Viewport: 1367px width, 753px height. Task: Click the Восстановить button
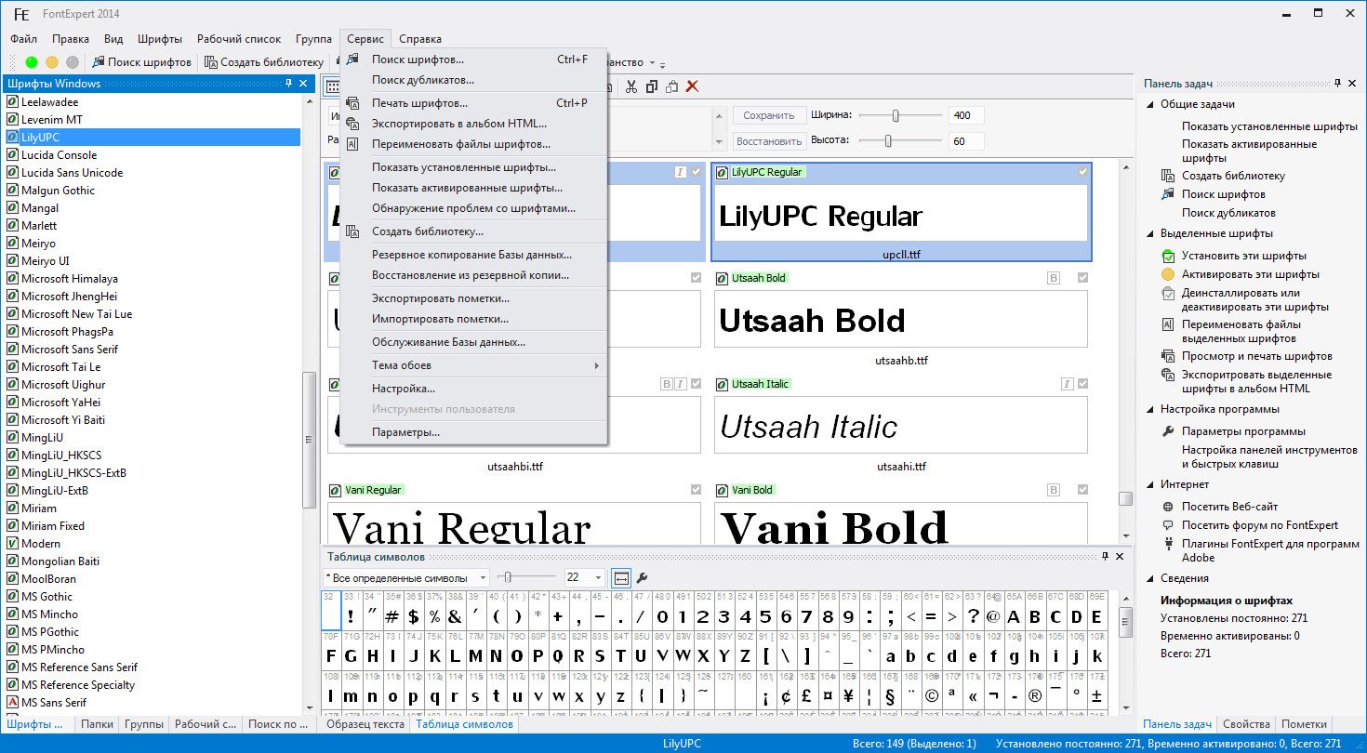pos(769,141)
